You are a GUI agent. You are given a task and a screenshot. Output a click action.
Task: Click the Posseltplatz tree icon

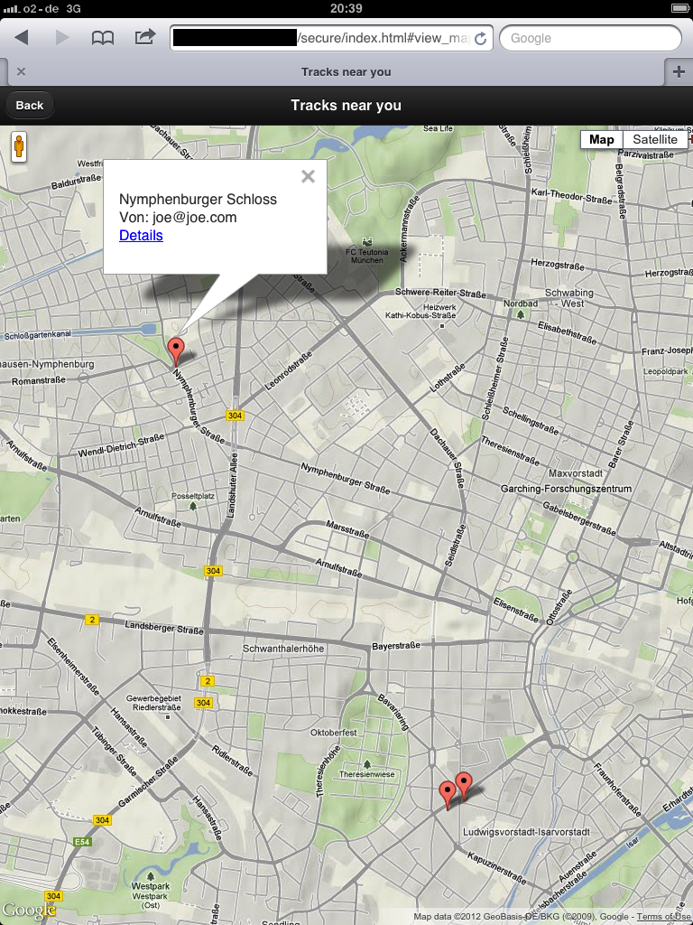(193, 506)
